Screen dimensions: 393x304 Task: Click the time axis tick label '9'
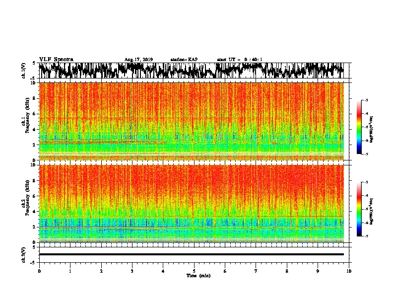tap(318, 271)
